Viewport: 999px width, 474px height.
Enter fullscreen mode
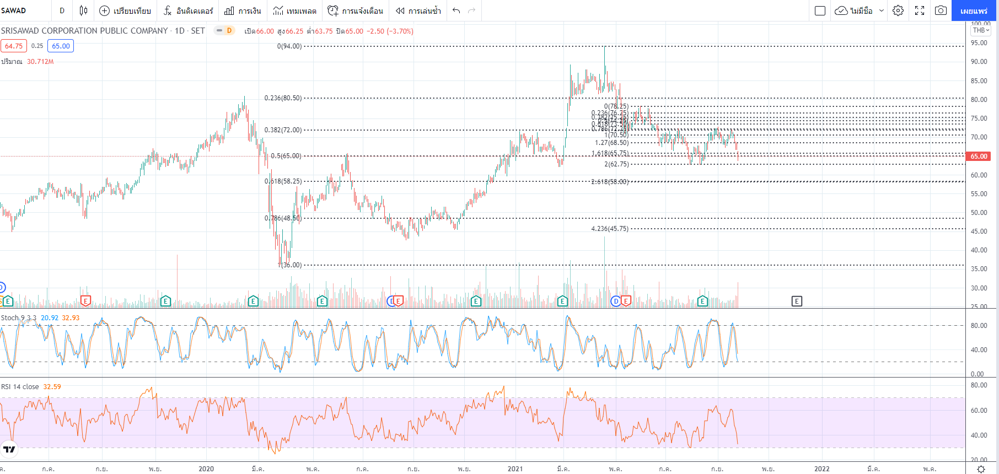pos(920,10)
